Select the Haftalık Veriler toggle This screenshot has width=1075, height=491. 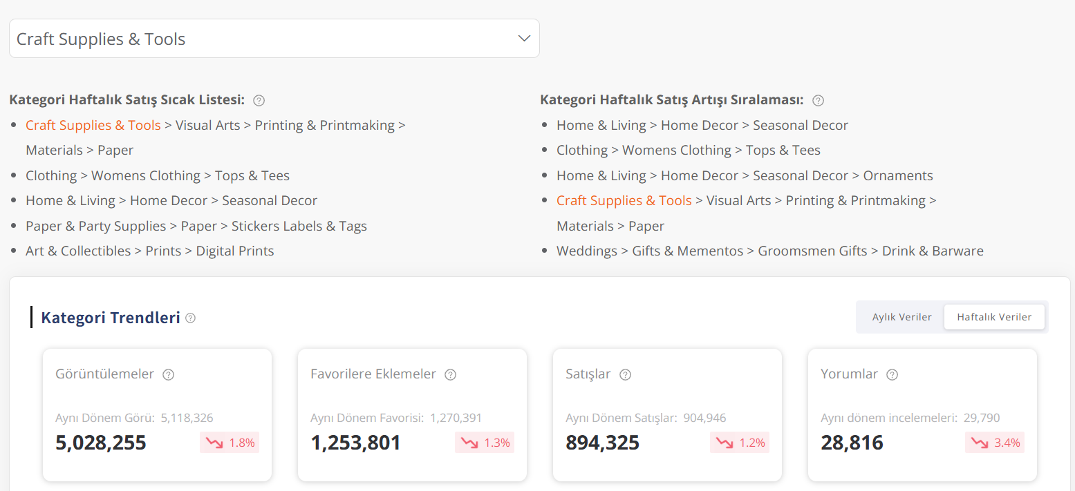tap(994, 317)
